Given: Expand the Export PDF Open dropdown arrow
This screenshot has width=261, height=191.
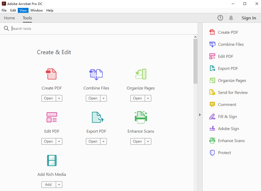Looking at the screenshot, I should click(103, 141).
